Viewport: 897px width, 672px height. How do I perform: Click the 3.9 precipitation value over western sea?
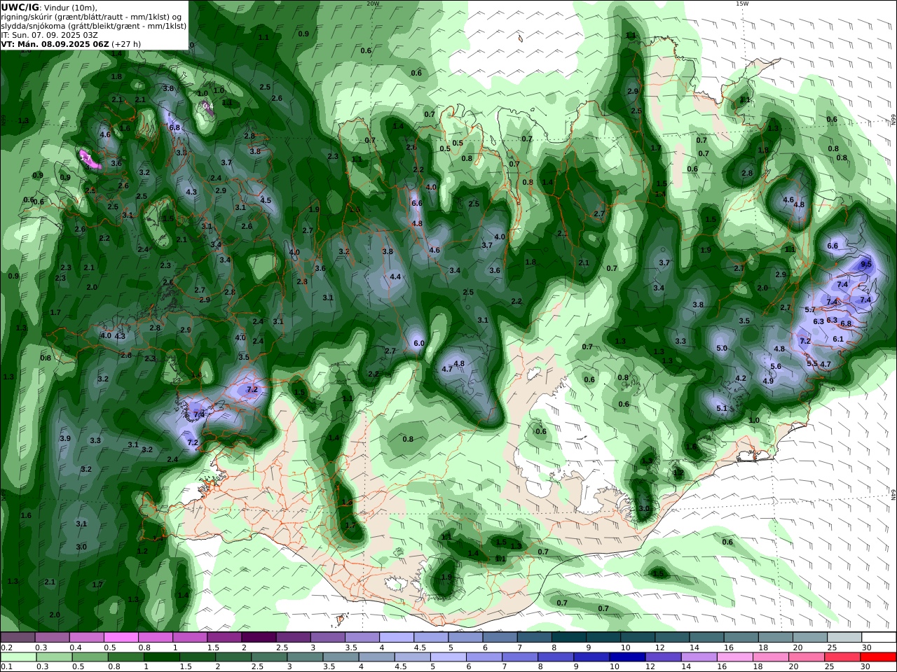65,438
